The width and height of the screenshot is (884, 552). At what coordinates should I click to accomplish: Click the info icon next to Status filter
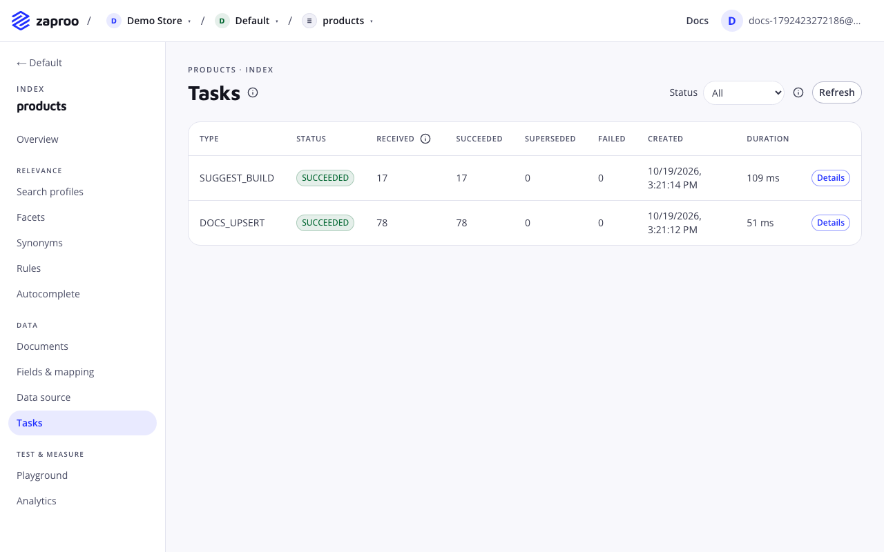798,92
